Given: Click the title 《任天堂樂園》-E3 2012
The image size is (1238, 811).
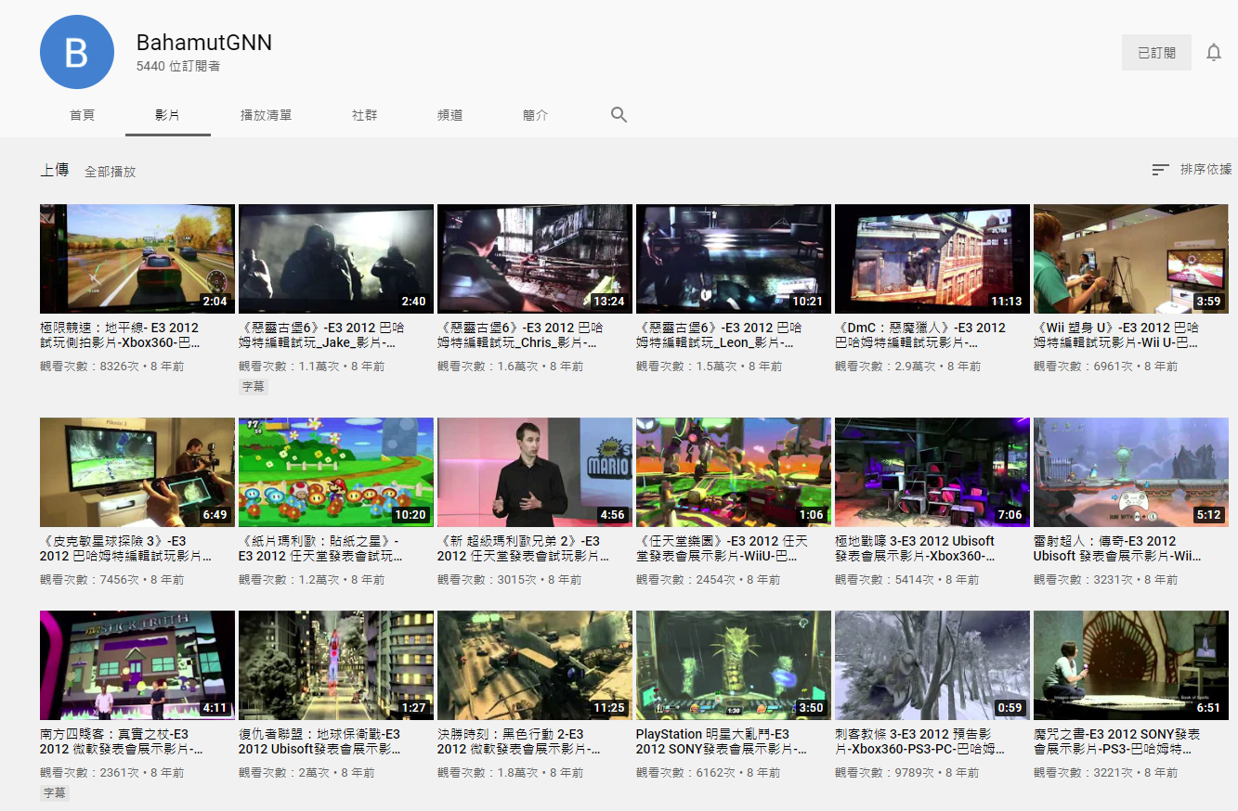Looking at the screenshot, I should point(721,548).
